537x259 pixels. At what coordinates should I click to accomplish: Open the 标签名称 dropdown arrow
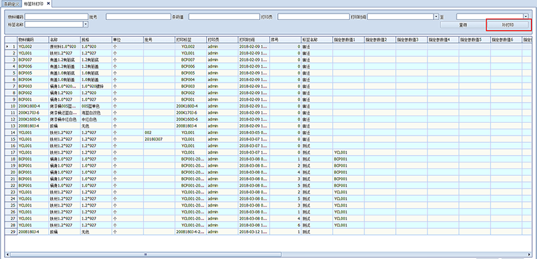86,24
